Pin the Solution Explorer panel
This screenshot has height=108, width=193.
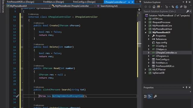pos(186,2)
